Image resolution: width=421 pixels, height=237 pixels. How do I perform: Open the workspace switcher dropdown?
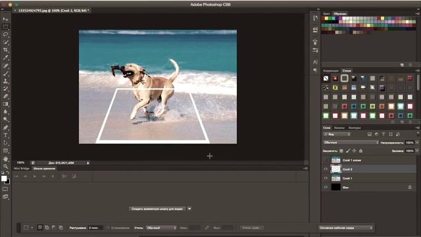pos(346,228)
